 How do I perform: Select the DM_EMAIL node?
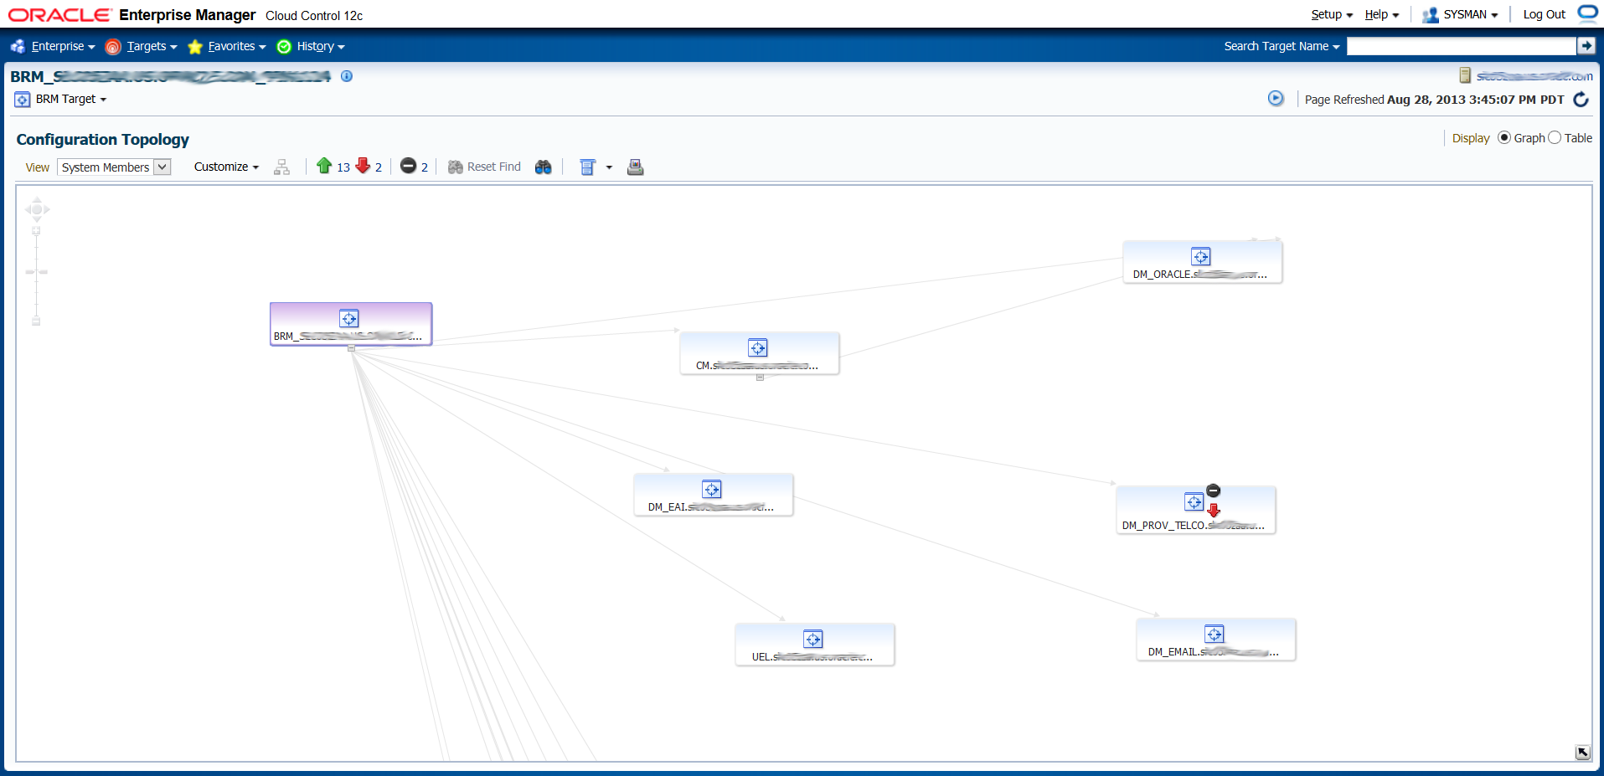click(1215, 640)
